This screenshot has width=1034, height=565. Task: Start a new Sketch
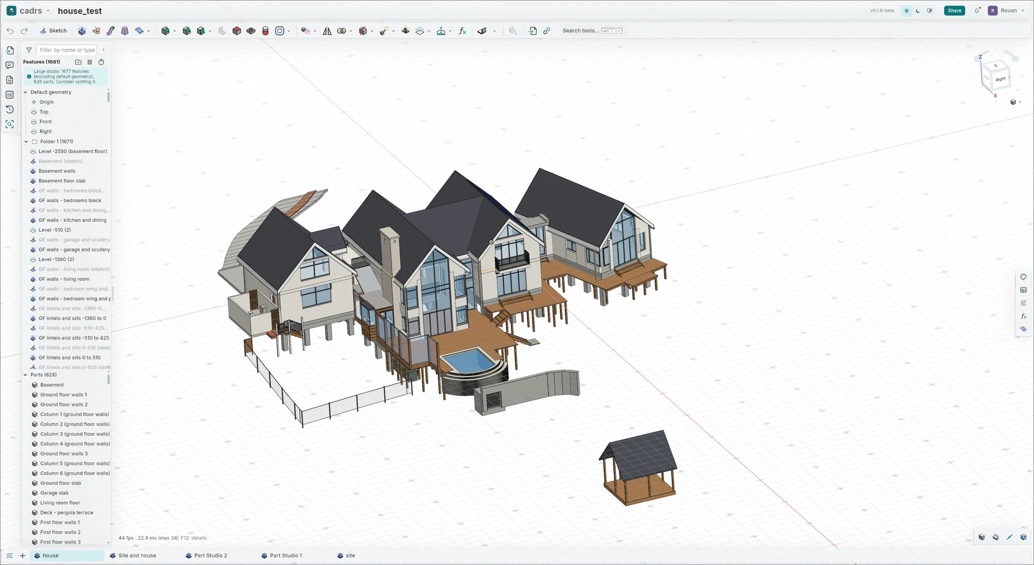53,31
